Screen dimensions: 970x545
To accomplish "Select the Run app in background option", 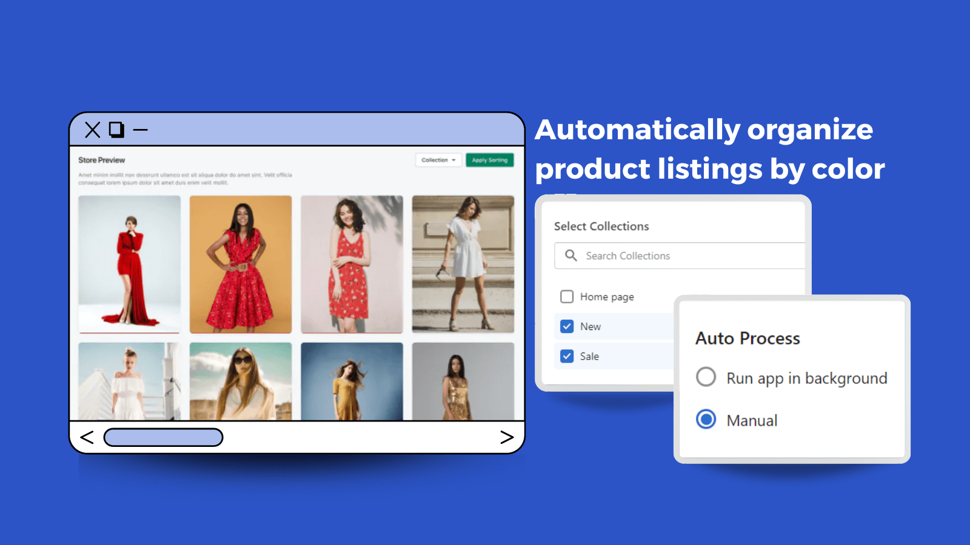I will (x=706, y=377).
